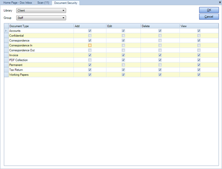Click the Edit column header
Image resolution: width=222 pixels, height=169 pixels.
pos(124,26)
